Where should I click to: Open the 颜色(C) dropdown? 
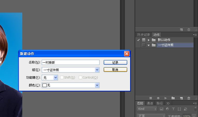tap(97, 85)
